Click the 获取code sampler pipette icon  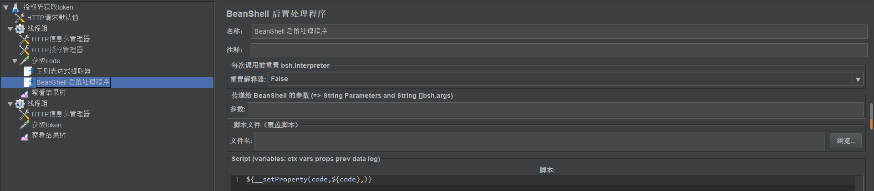[x=24, y=60]
